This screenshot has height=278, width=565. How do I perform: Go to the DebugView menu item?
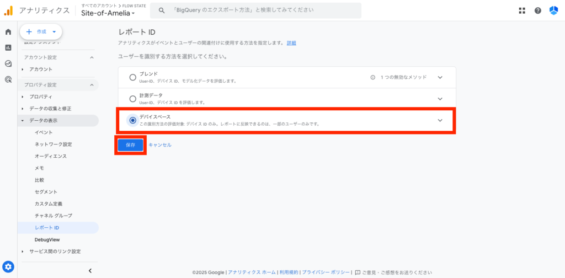point(47,240)
